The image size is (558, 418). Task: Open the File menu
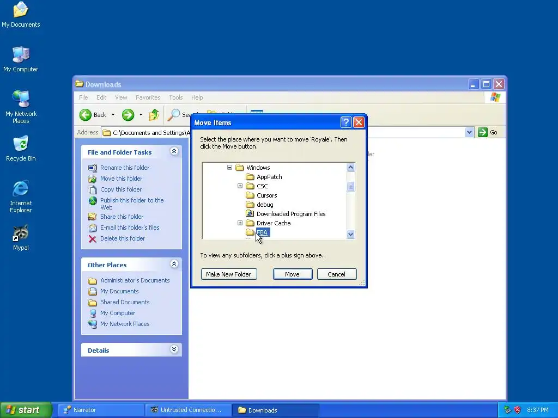pyautogui.click(x=83, y=97)
